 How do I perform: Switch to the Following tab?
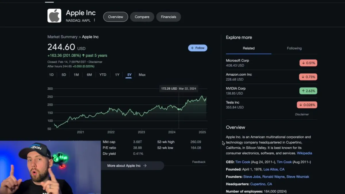pyautogui.click(x=294, y=48)
